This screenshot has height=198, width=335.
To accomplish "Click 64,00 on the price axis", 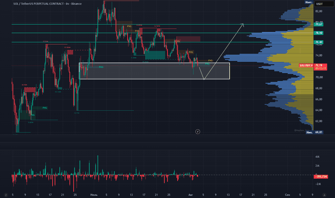I will pyautogui.click(x=319, y=110).
